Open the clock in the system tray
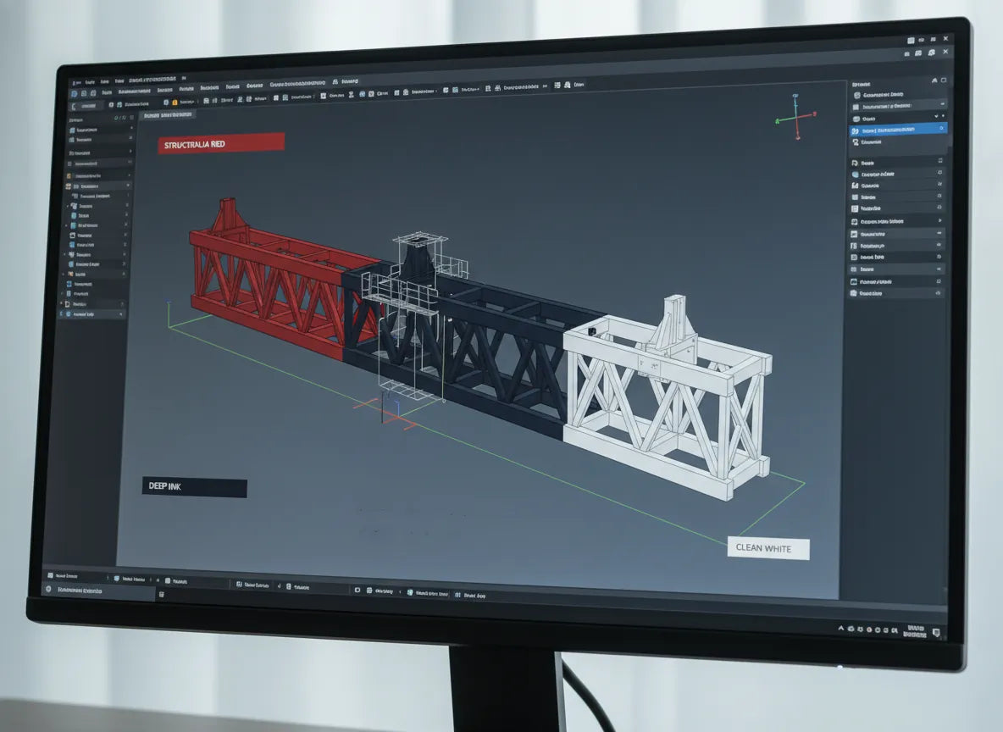This screenshot has width=1003, height=732. (916, 631)
